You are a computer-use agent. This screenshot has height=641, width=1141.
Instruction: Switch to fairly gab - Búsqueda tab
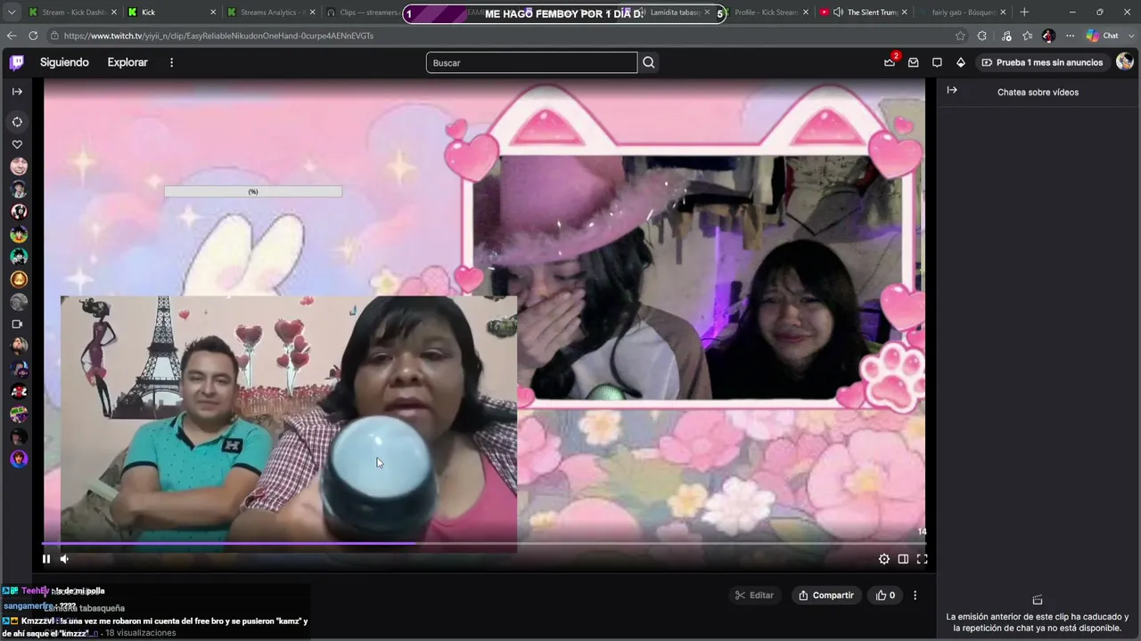coord(963,12)
